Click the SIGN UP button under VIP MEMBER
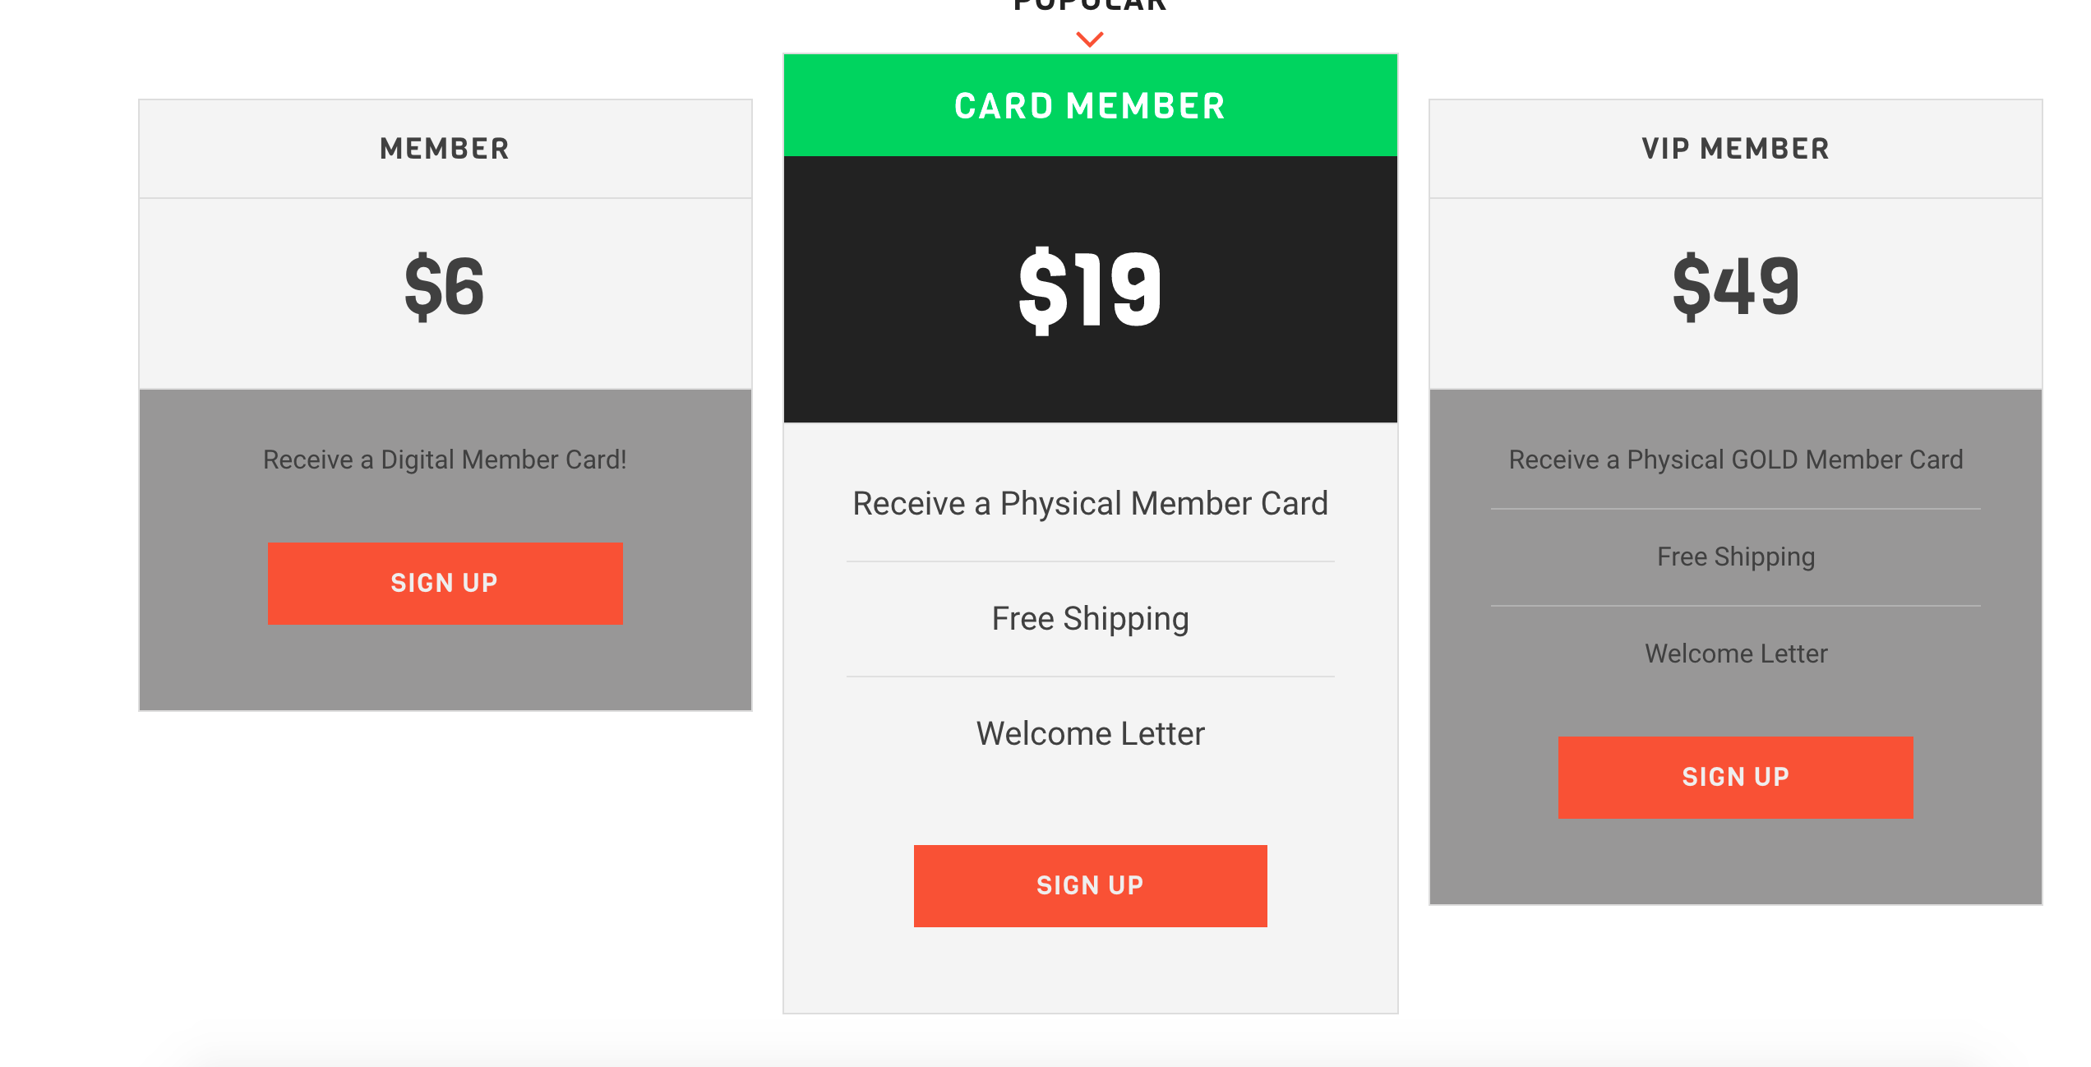 pos(1735,777)
